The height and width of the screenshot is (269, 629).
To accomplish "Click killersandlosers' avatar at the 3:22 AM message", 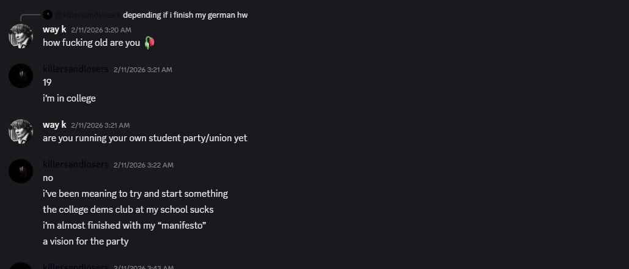I will click(21, 171).
